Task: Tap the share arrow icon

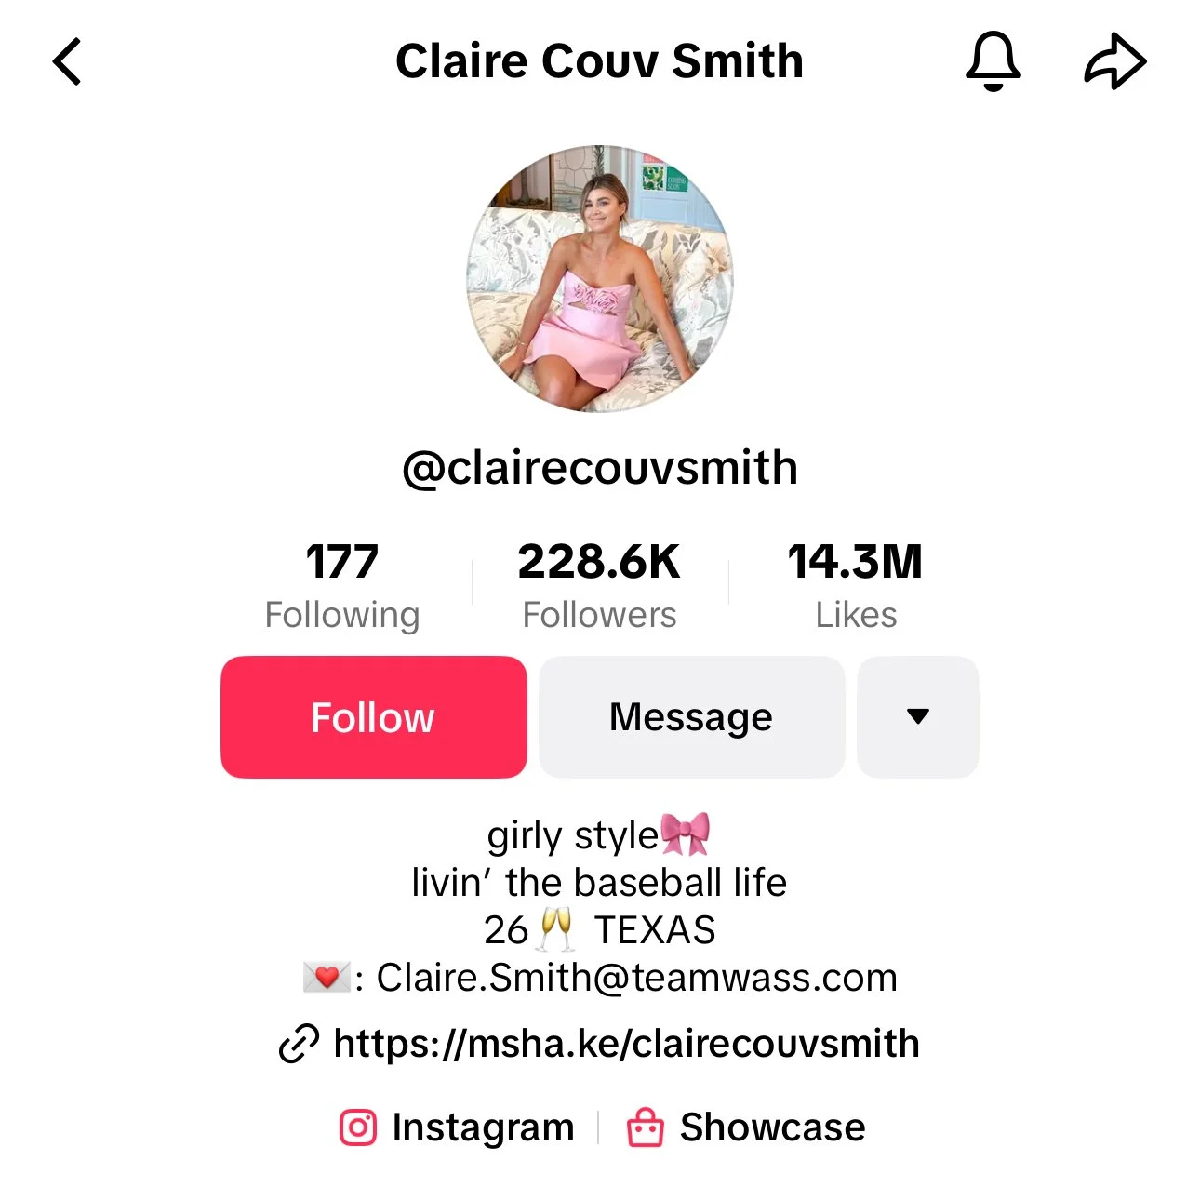Action: tap(1115, 61)
